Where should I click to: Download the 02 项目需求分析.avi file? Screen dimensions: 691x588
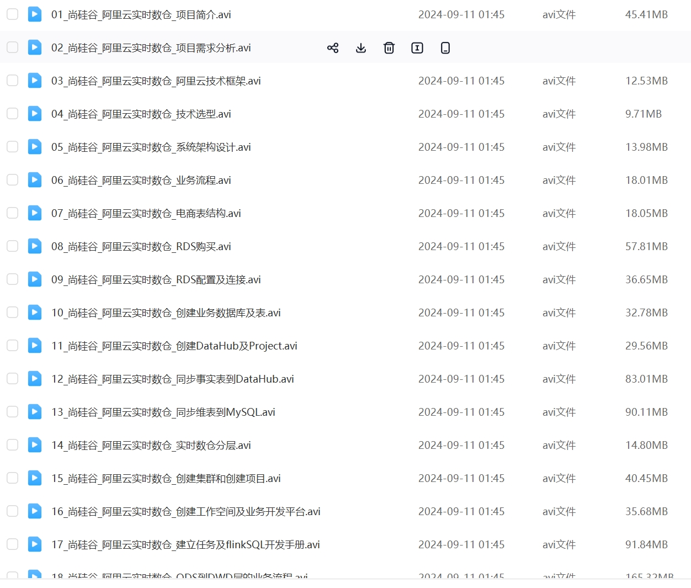361,48
